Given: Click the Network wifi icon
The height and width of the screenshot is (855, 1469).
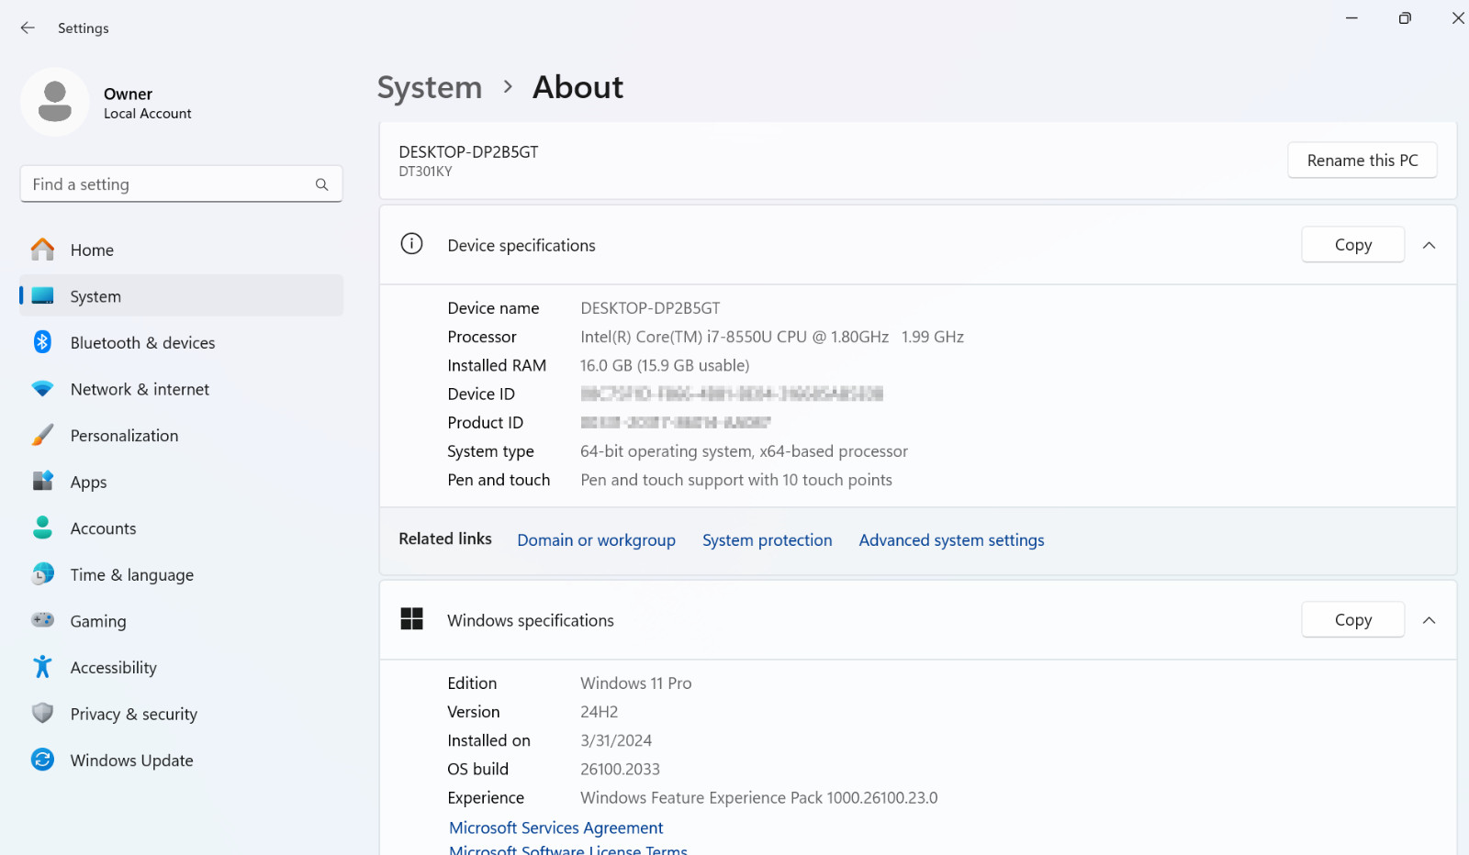Looking at the screenshot, I should 42,389.
